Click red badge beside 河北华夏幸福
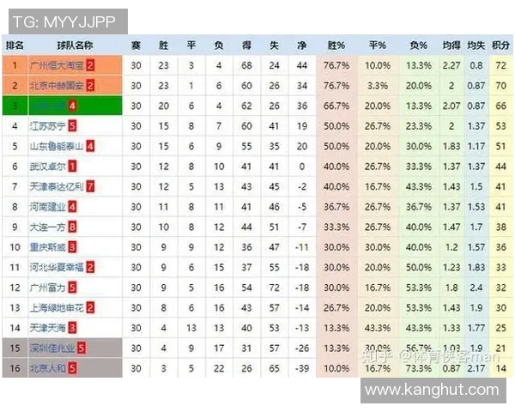Viewport: 515px width, 412px height. (x=90, y=267)
